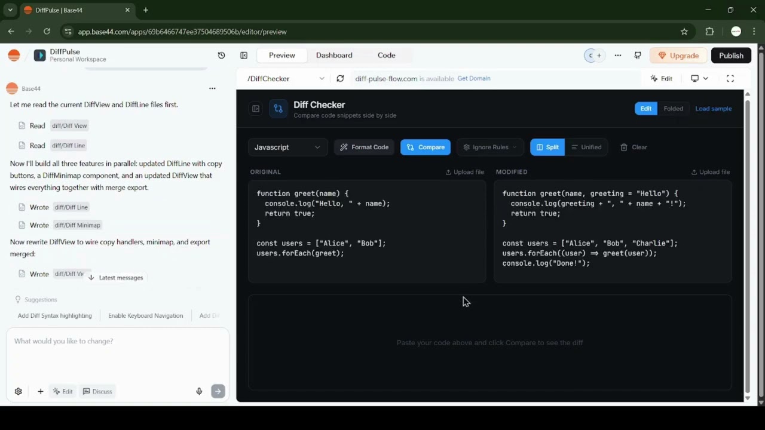Open chat settings gear icon
Image resolution: width=765 pixels, height=430 pixels.
pos(19,392)
